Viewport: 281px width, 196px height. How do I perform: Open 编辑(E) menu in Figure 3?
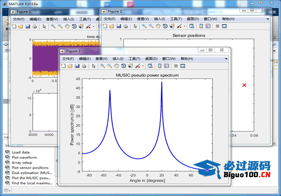coord(84,59)
